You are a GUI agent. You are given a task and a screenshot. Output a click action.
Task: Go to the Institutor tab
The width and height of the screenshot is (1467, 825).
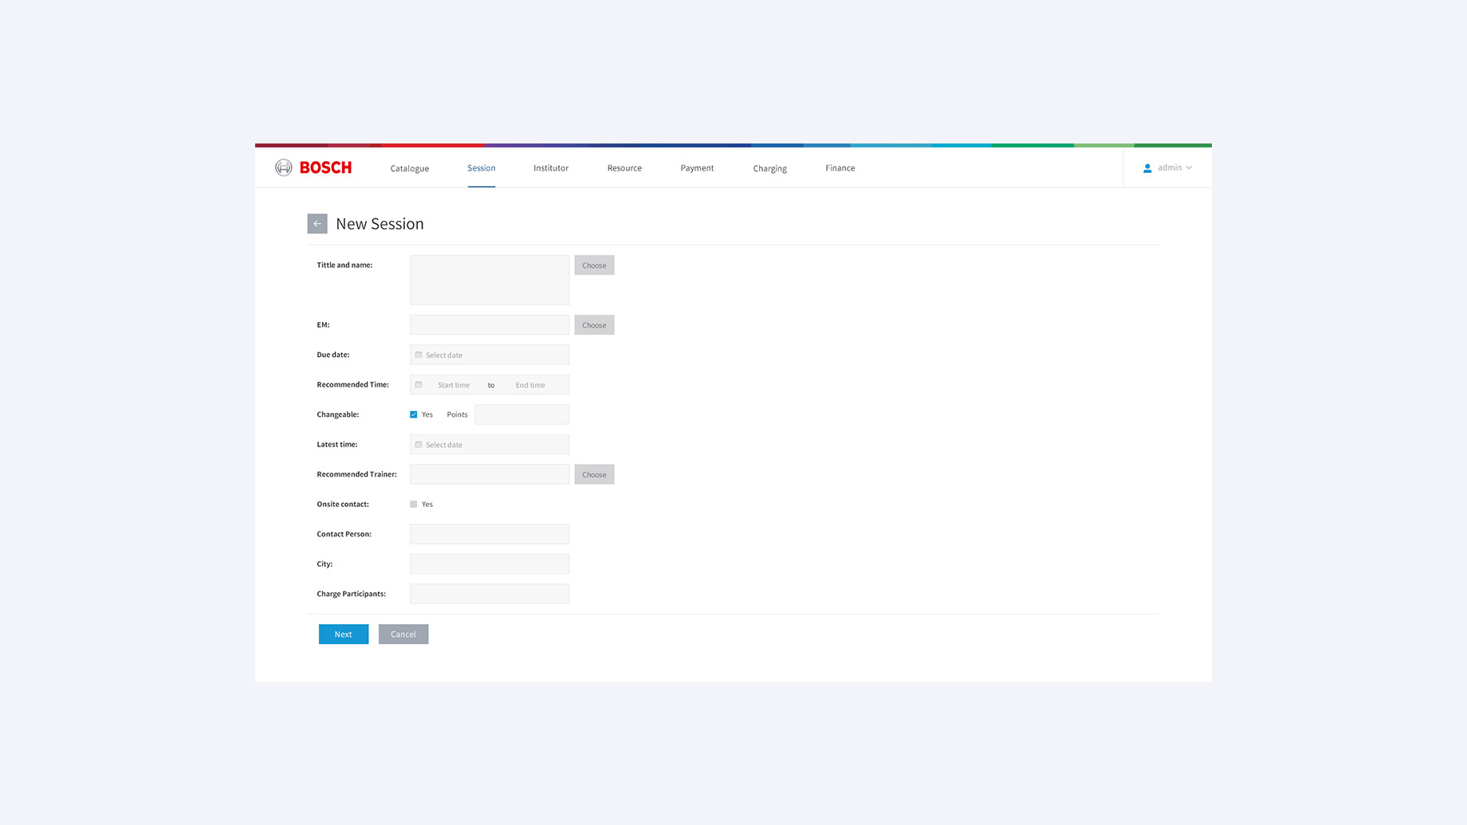(551, 168)
